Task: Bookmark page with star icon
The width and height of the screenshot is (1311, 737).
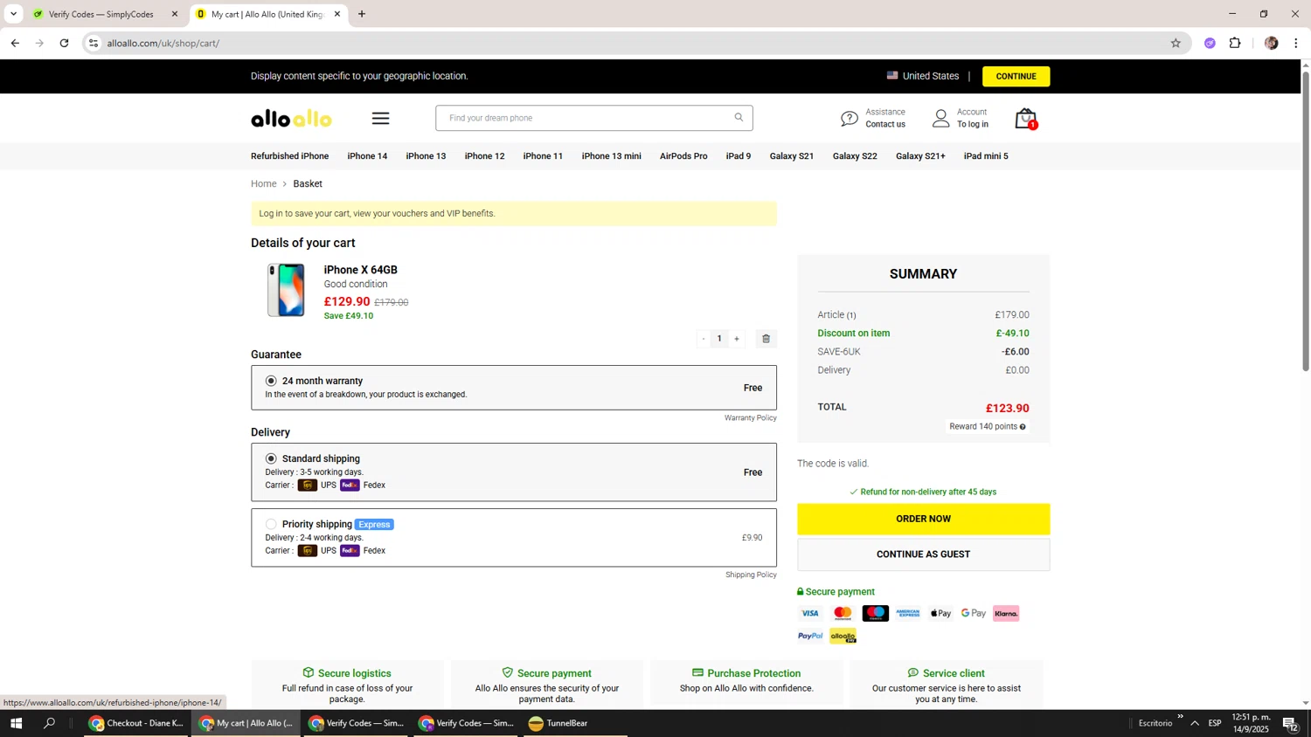Action: pos(1176,43)
